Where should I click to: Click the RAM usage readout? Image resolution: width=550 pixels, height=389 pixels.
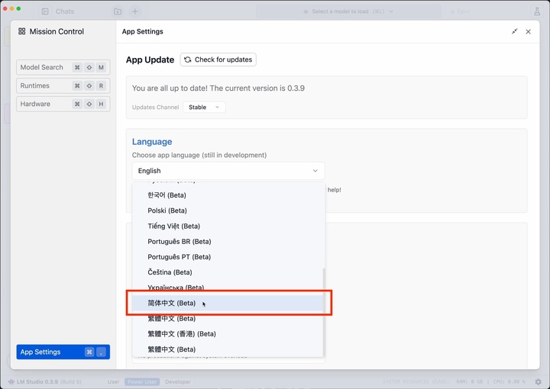click(469, 381)
